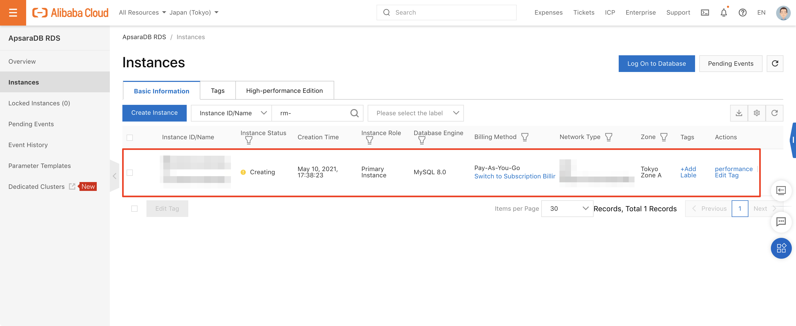The height and width of the screenshot is (326, 796).
Task: Open Parameter Templates in the sidebar
Action: pyautogui.click(x=55, y=166)
